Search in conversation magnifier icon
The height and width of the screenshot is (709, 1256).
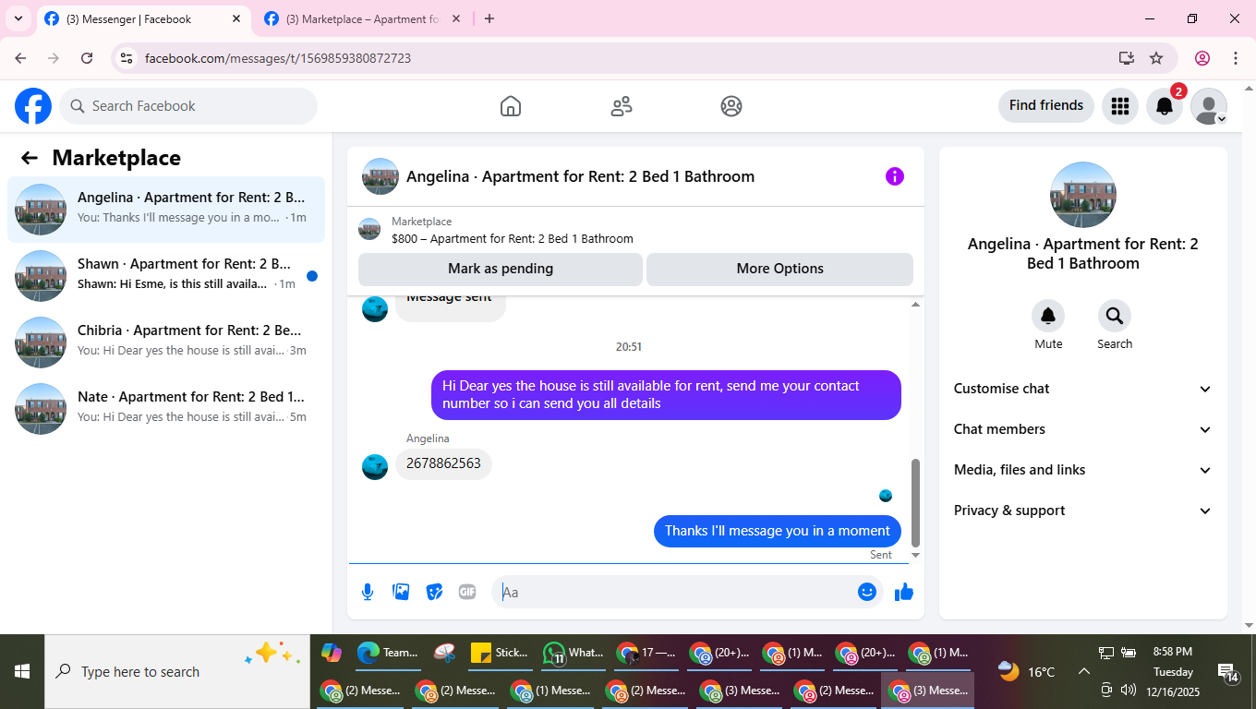[1115, 316]
